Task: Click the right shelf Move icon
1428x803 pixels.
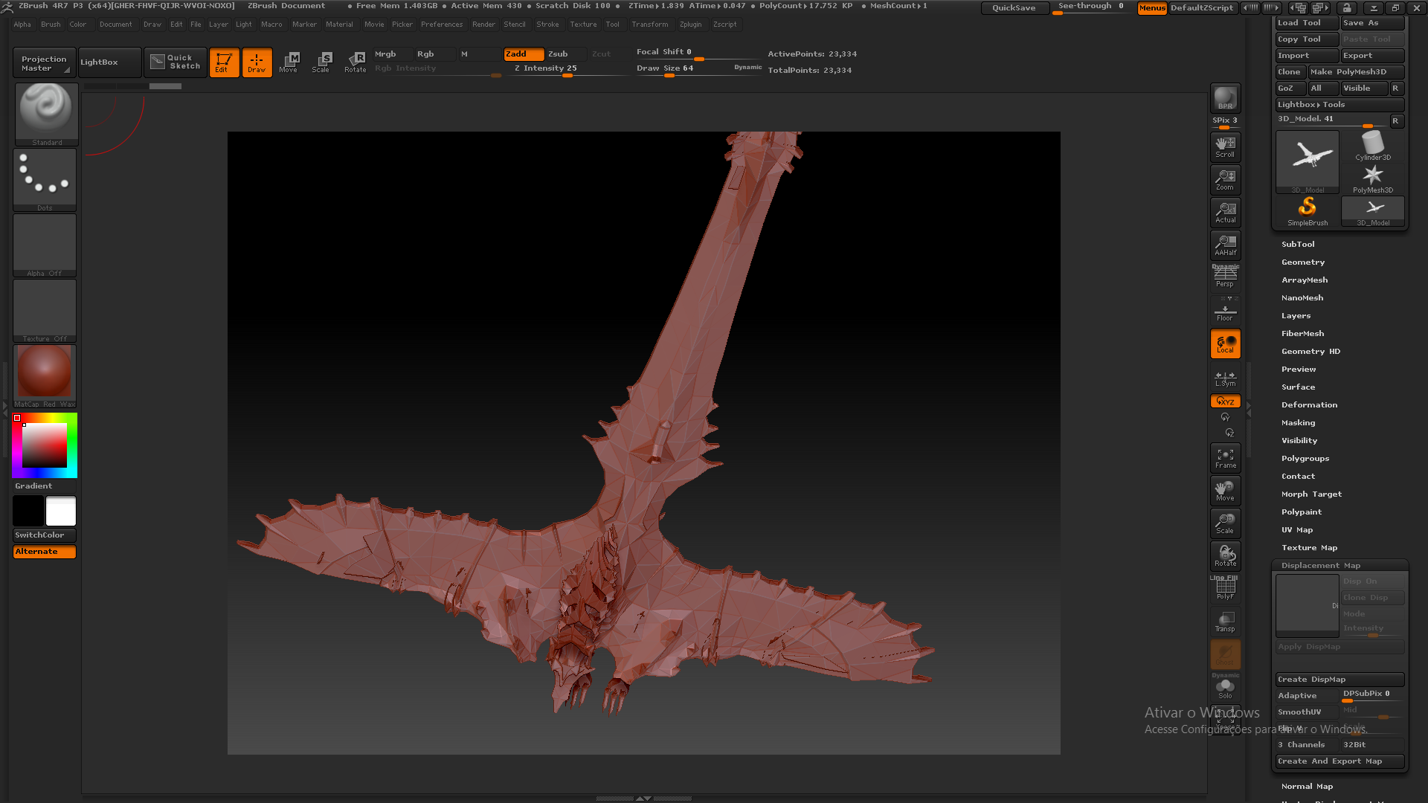Action: 1225,491
